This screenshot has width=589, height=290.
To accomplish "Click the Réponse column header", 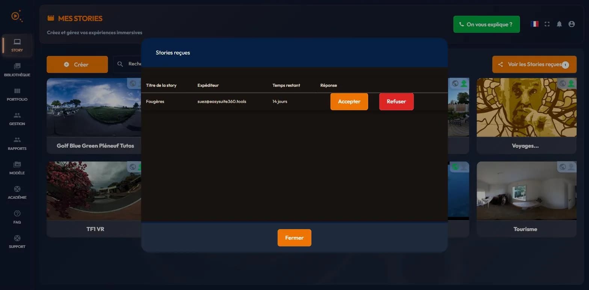I will click(x=329, y=85).
